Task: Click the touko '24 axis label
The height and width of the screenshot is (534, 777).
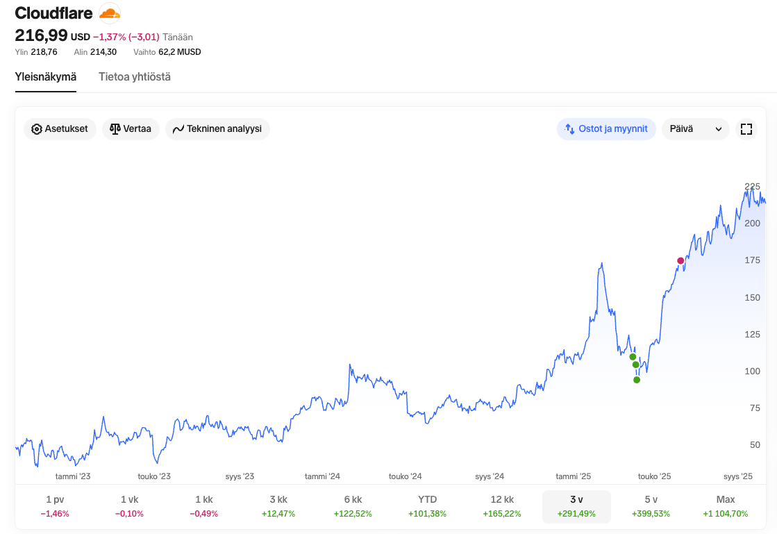Action: point(406,476)
